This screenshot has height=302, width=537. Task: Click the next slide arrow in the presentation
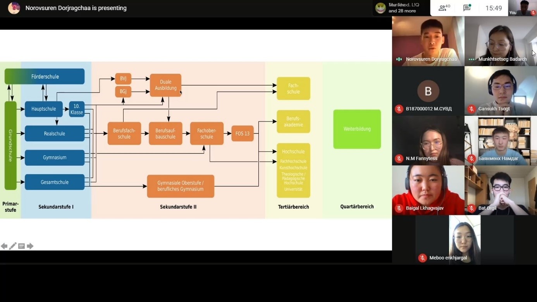[30, 246]
